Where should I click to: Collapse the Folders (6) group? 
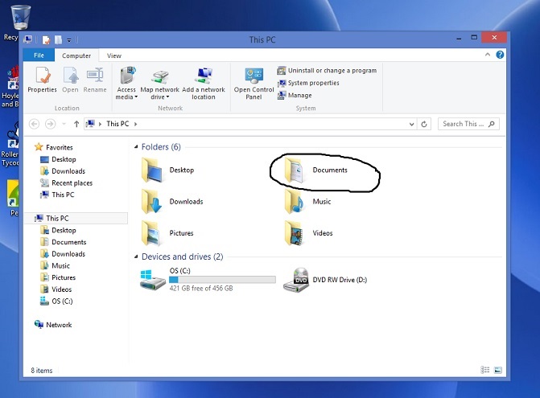click(x=135, y=147)
